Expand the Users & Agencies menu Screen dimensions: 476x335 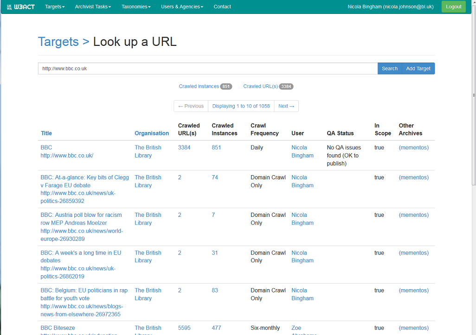[x=182, y=6]
